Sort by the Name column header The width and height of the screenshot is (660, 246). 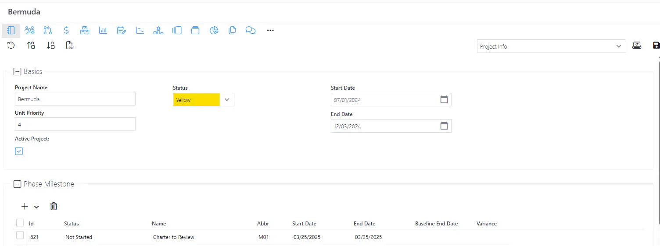pyautogui.click(x=159, y=224)
